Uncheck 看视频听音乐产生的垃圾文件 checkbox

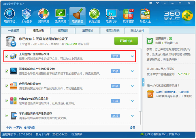click(x=7, y=71)
